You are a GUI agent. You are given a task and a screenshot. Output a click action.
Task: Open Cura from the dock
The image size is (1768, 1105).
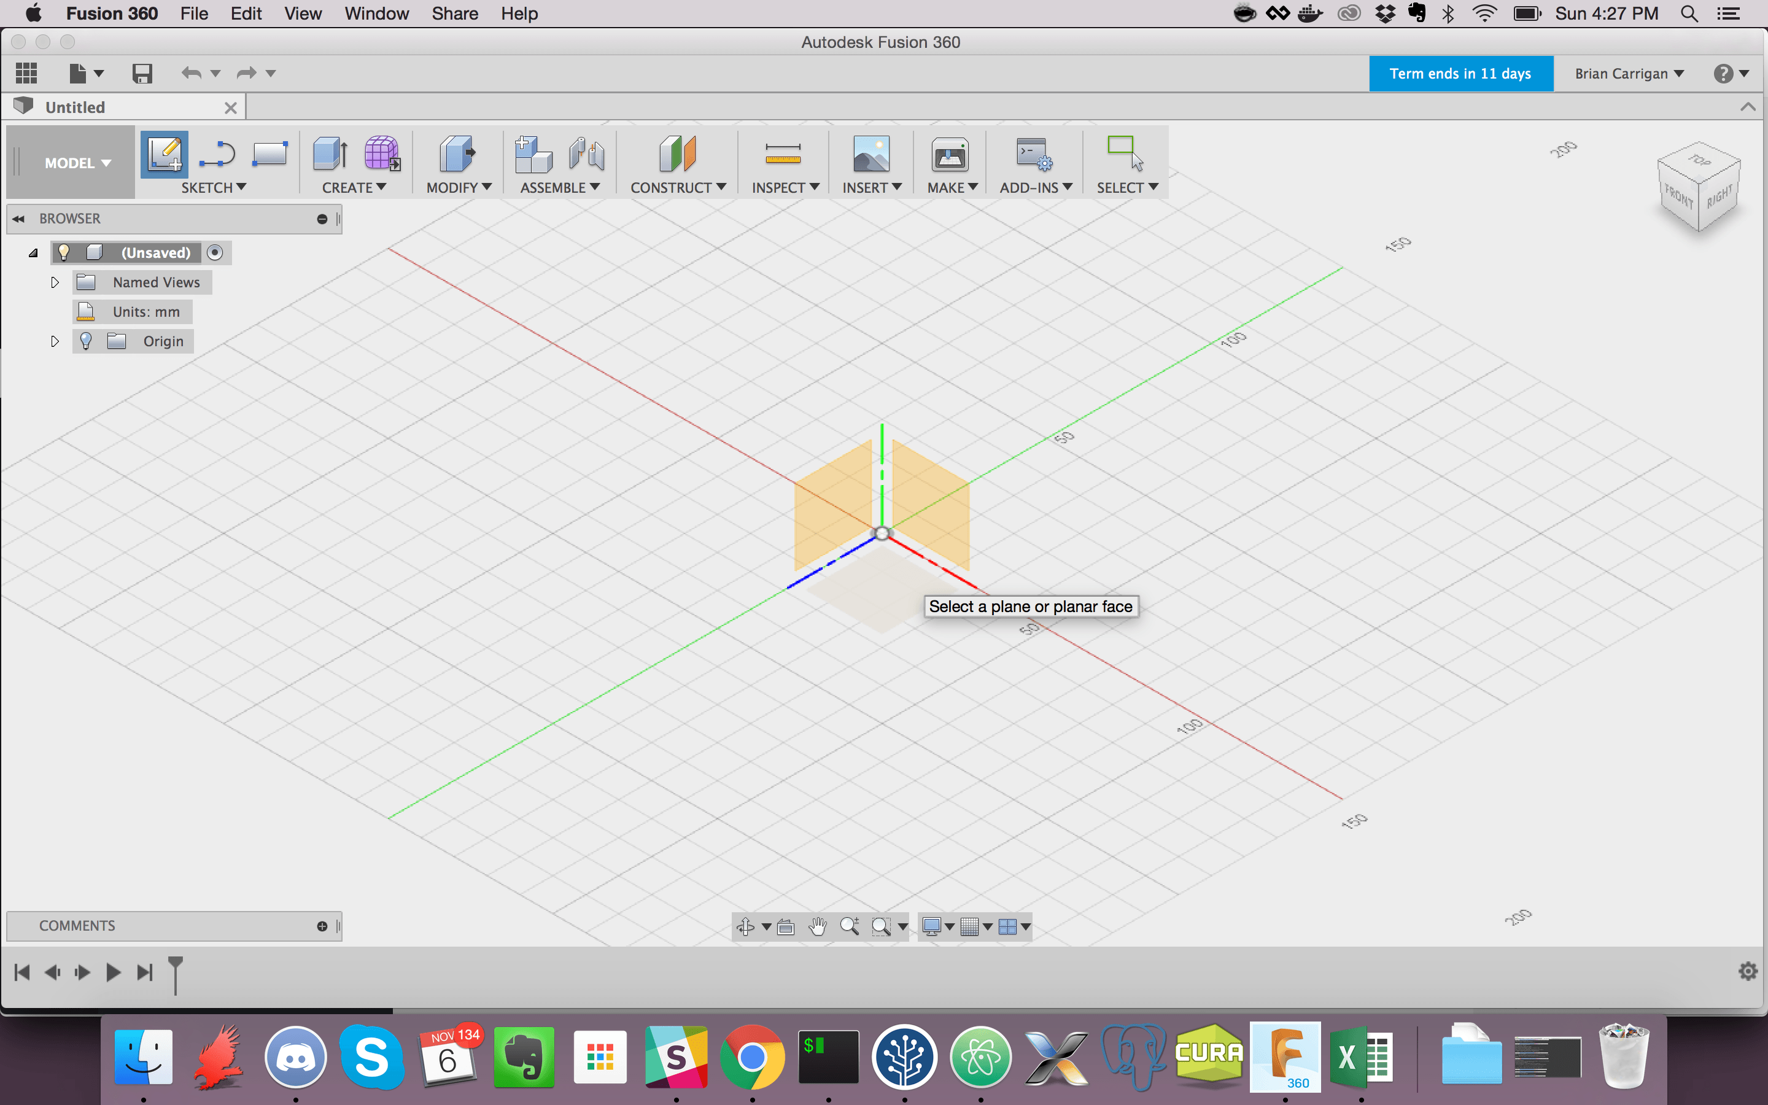click(1208, 1056)
